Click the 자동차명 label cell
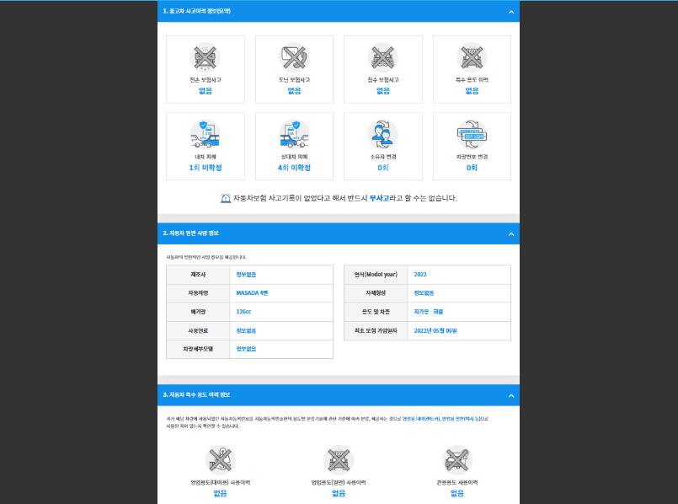This screenshot has width=678, height=504. 198,293
